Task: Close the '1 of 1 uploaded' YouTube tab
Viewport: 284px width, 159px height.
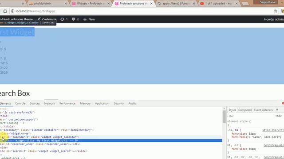Action: [x=237, y=4]
